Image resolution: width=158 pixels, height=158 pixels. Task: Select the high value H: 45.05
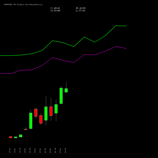click(81, 8)
